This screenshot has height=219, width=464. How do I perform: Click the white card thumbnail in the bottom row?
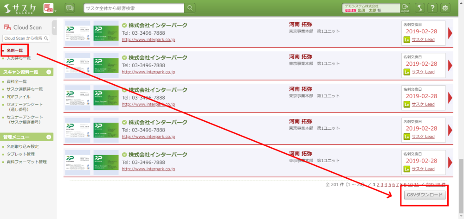[77, 163]
